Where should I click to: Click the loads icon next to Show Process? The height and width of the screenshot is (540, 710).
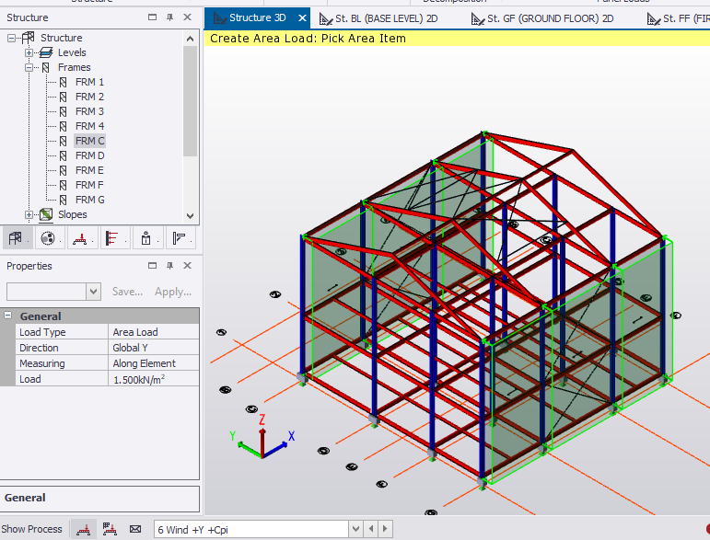point(83,529)
